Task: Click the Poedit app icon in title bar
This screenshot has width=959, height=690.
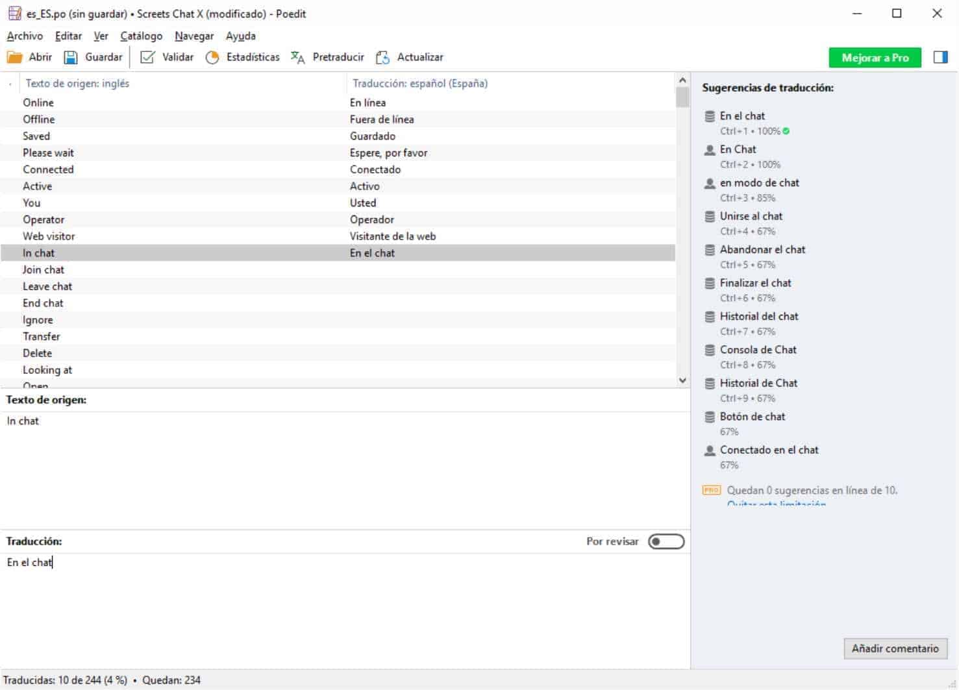Action: [14, 13]
